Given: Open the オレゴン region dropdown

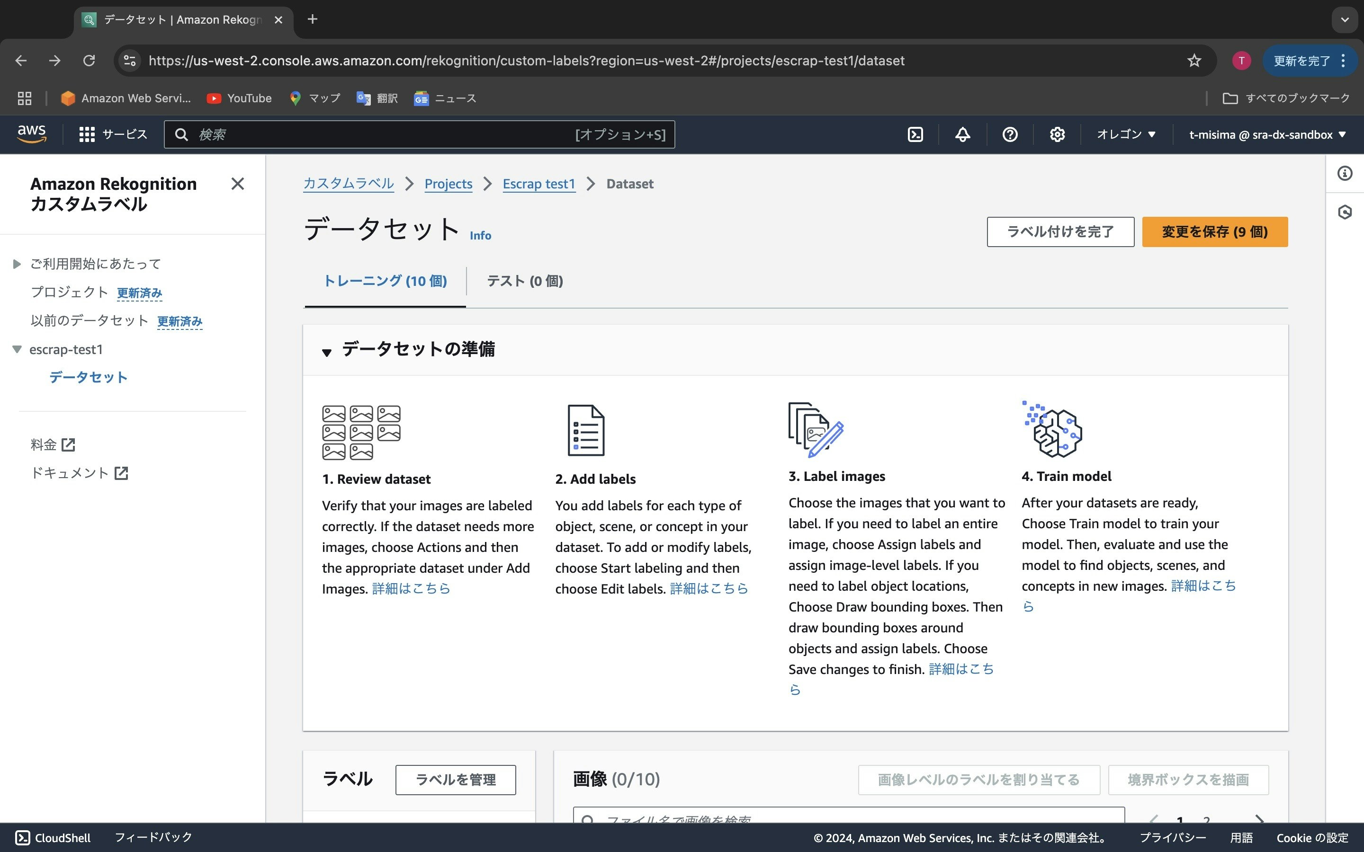Looking at the screenshot, I should (x=1126, y=135).
